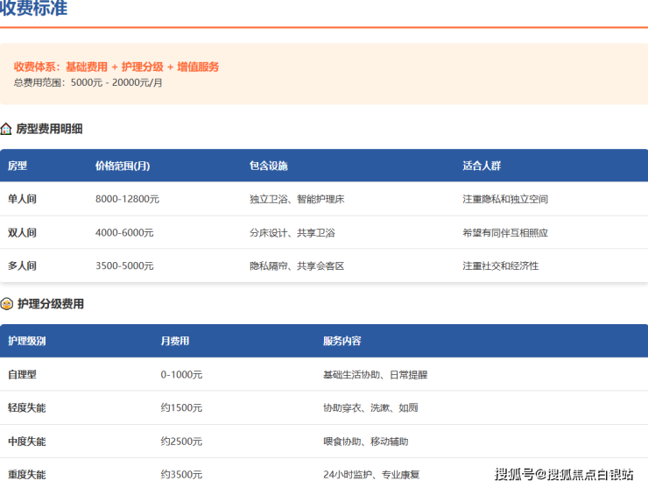Select the 中度失能 row label
The image size is (648, 488).
coord(26,442)
